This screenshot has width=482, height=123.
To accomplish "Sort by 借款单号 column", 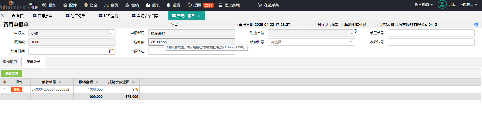I will (60, 82).
